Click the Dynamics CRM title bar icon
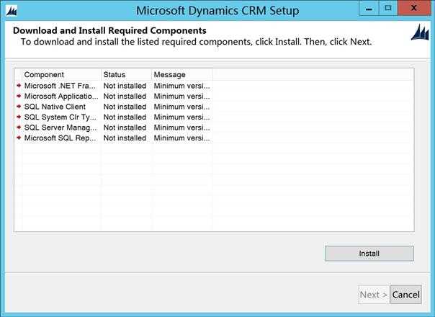This screenshot has height=317, width=435. (12, 12)
